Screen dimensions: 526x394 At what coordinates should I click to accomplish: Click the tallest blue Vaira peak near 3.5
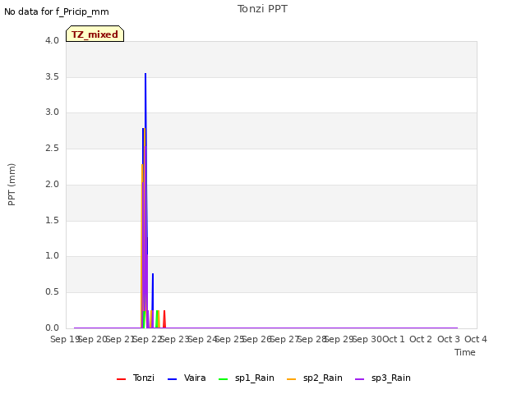[x=145, y=75]
